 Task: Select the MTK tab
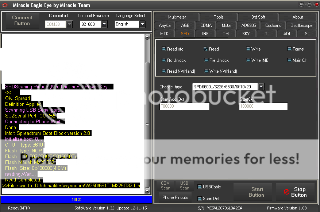tap(165, 34)
